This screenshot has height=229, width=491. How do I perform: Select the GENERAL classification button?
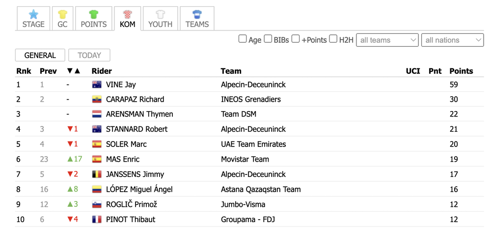(40, 55)
